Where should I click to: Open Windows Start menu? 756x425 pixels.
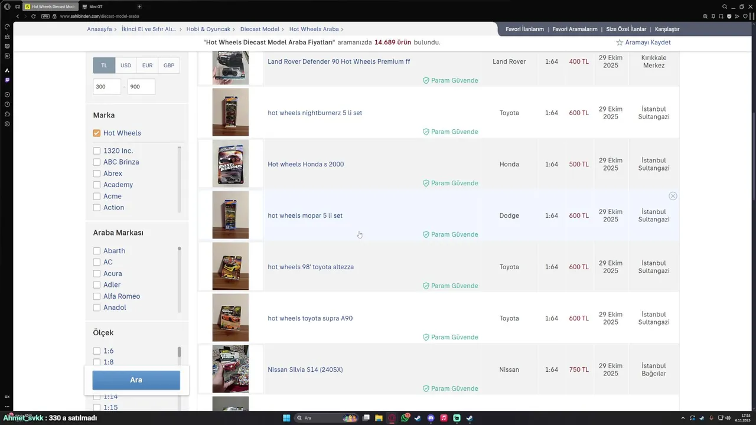pos(286,418)
